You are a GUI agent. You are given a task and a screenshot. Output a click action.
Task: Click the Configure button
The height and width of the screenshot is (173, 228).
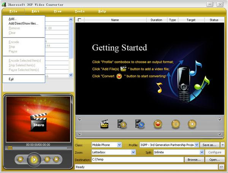215,152
